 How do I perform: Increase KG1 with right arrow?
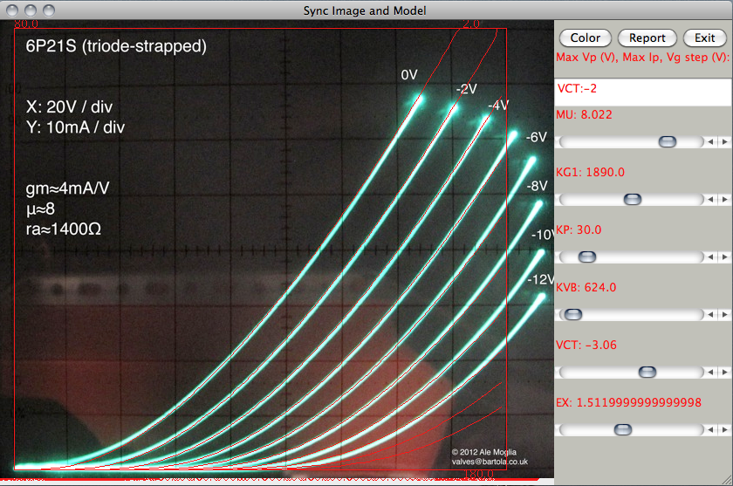(x=724, y=200)
